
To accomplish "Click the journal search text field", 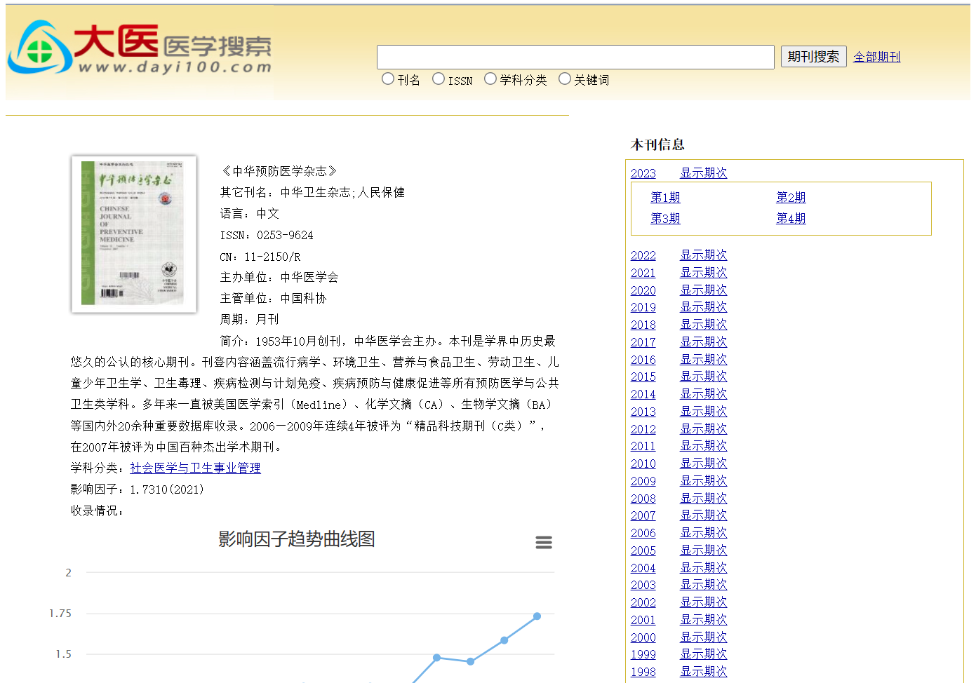I will [x=575, y=57].
